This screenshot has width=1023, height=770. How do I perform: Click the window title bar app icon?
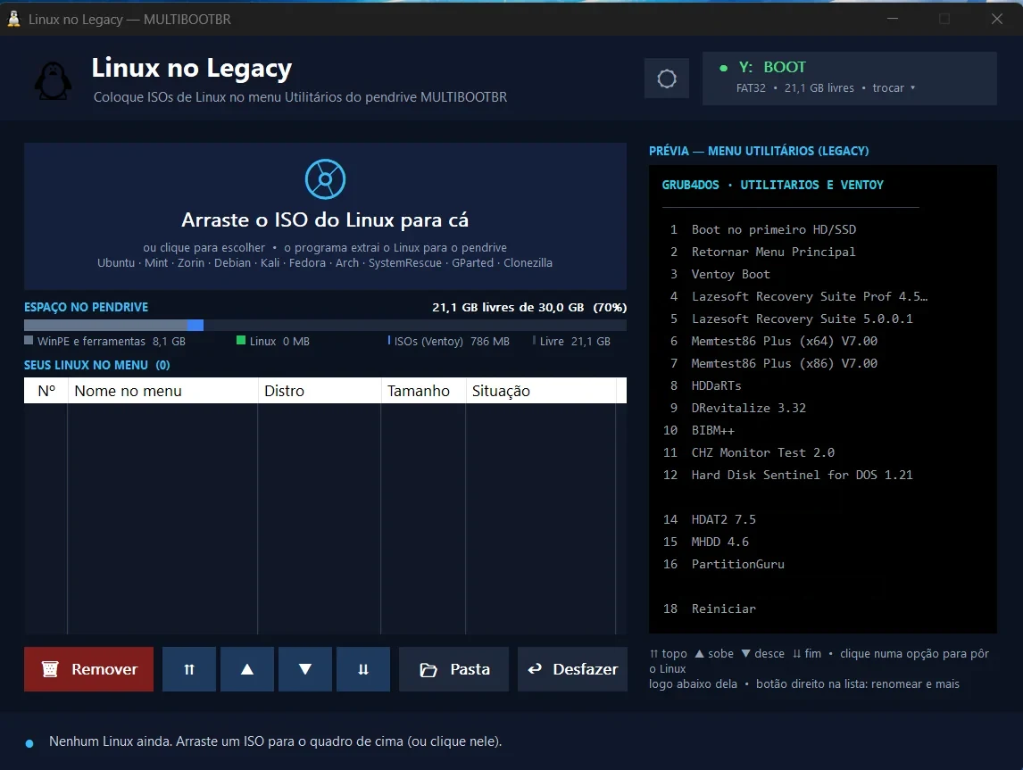point(13,19)
